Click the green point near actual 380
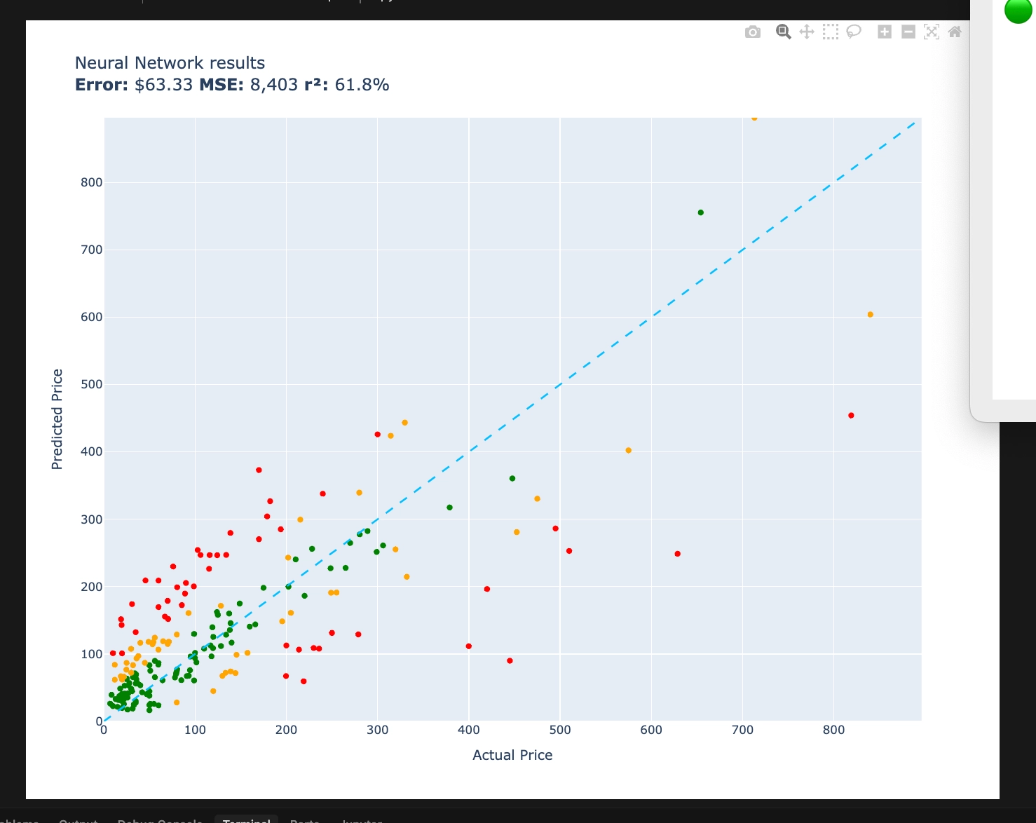 point(450,508)
